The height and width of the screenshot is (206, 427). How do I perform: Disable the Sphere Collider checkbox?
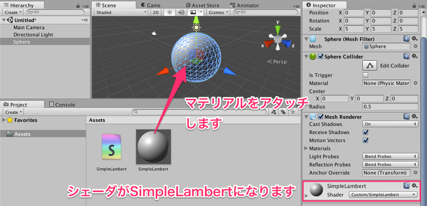[x=321, y=57]
